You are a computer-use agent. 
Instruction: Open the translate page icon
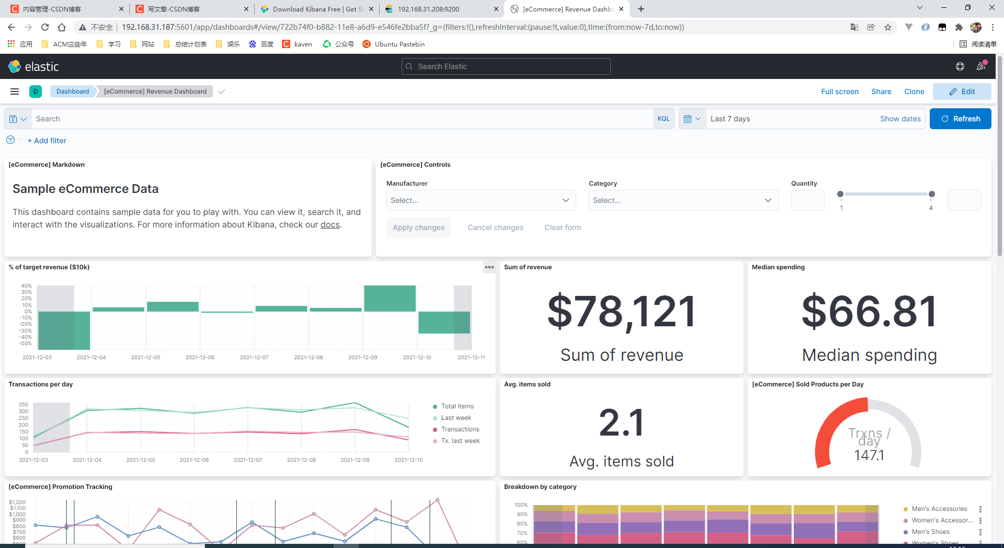[x=854, y=27]
